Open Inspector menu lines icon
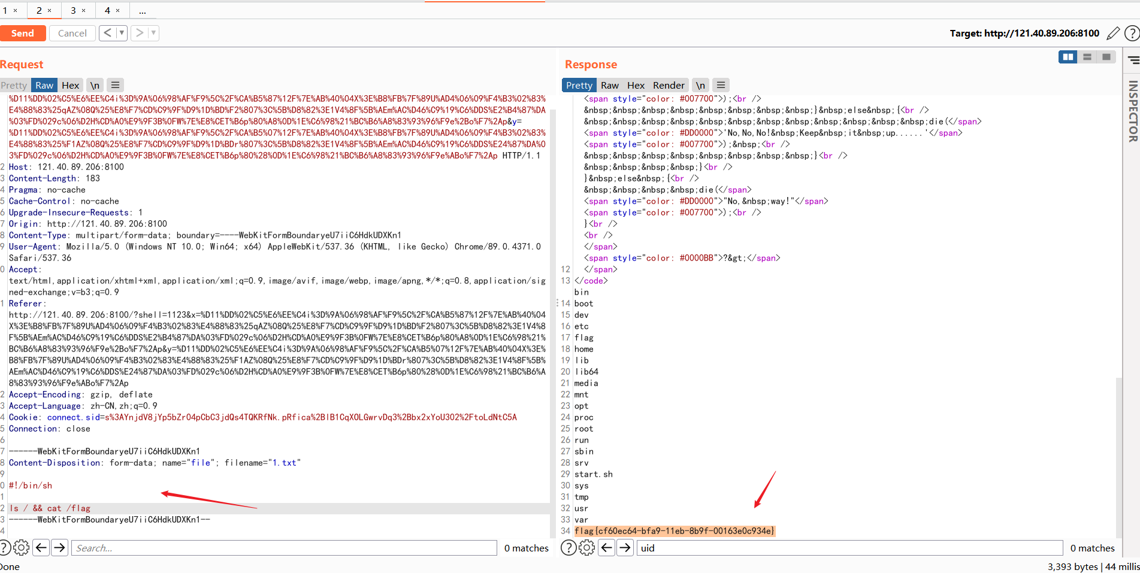1140x573 pixels. pos(1133,60)
